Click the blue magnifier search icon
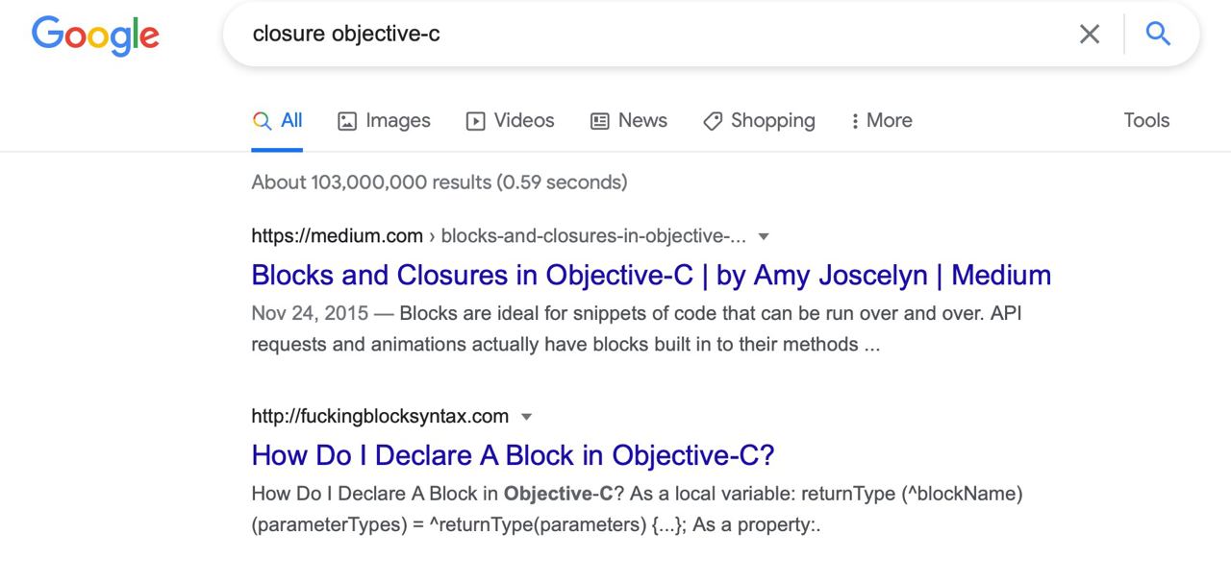Image resolution: width=1231 pixels, height=582 pixels. point(1158,35)
